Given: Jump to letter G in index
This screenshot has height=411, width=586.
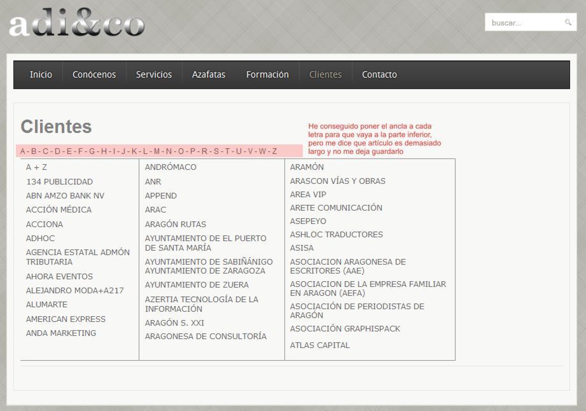Looking at the screenshot, I should pyautogui.click(x=92, y=151).
